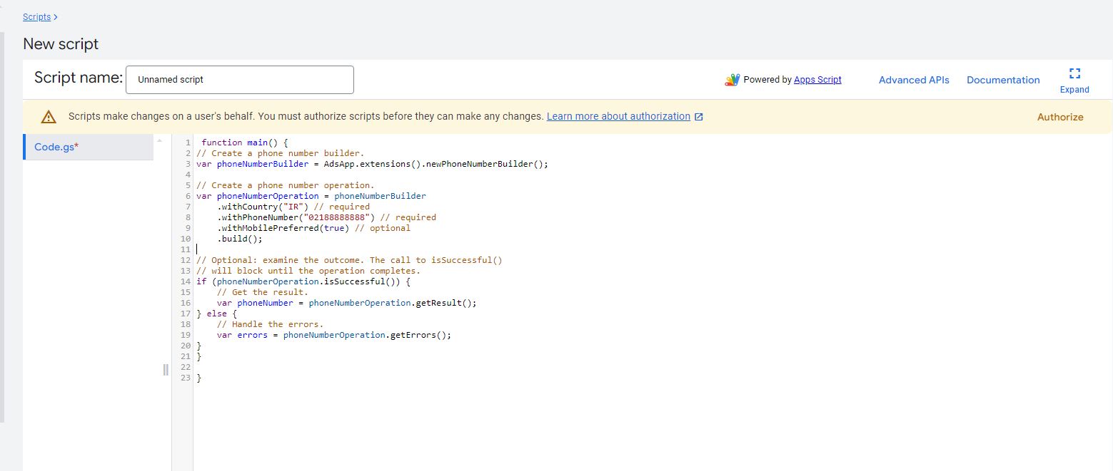
Task: Click the chevron arrow beside Scripts breadcrumb
Action: point(56,16)
